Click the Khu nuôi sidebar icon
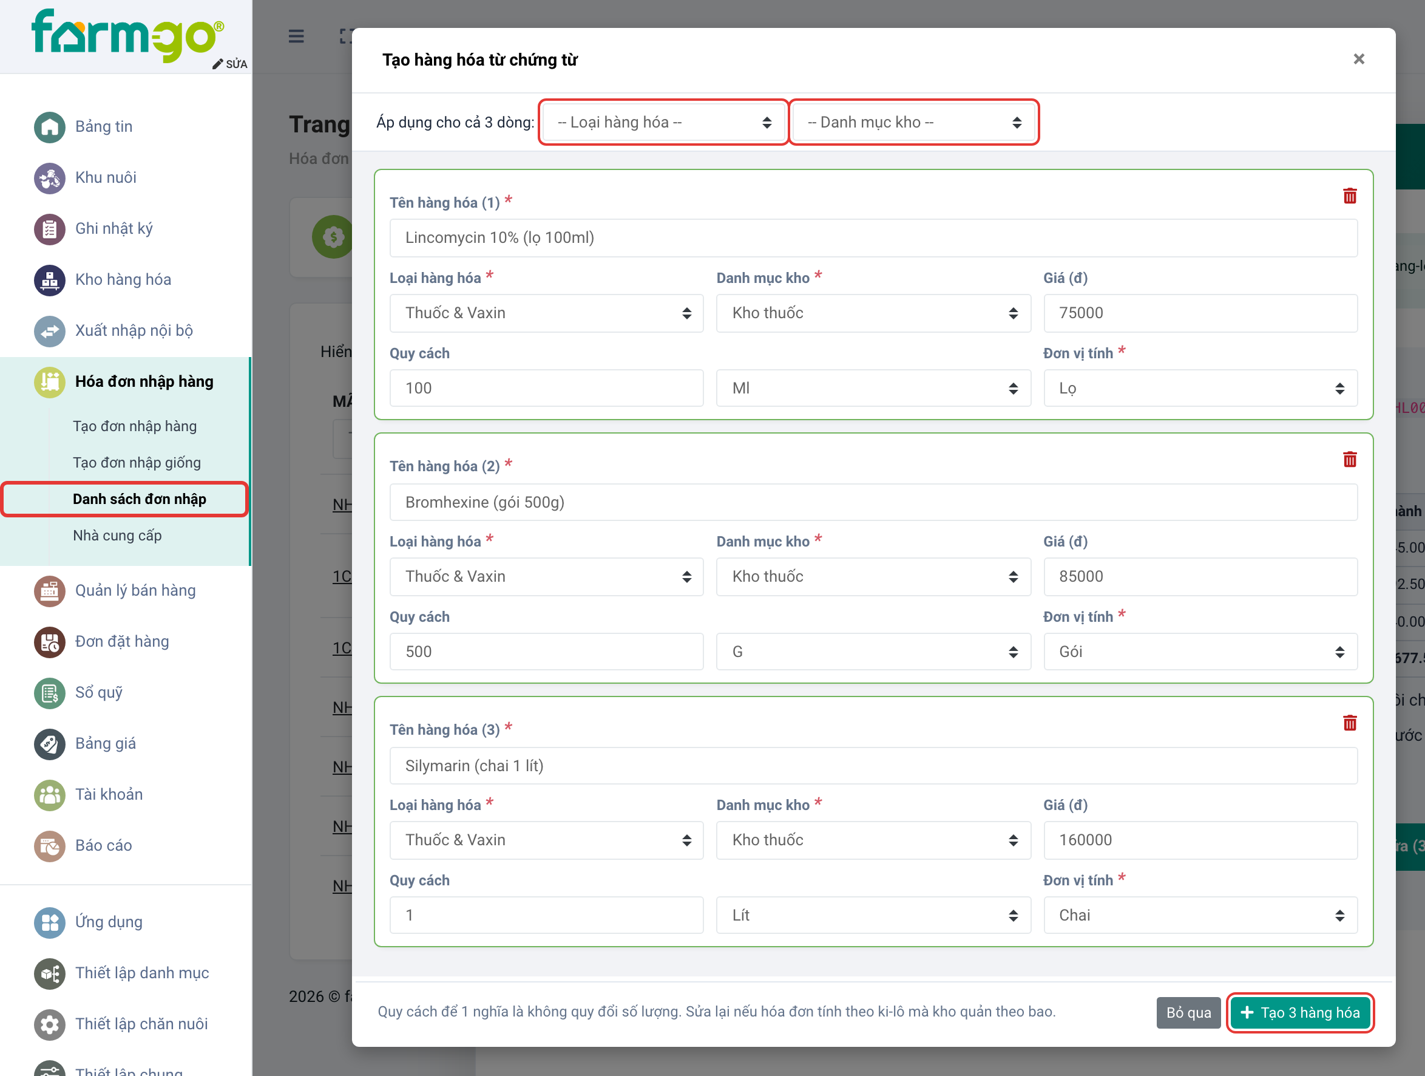1425x1076 pixels. point(50,178)
